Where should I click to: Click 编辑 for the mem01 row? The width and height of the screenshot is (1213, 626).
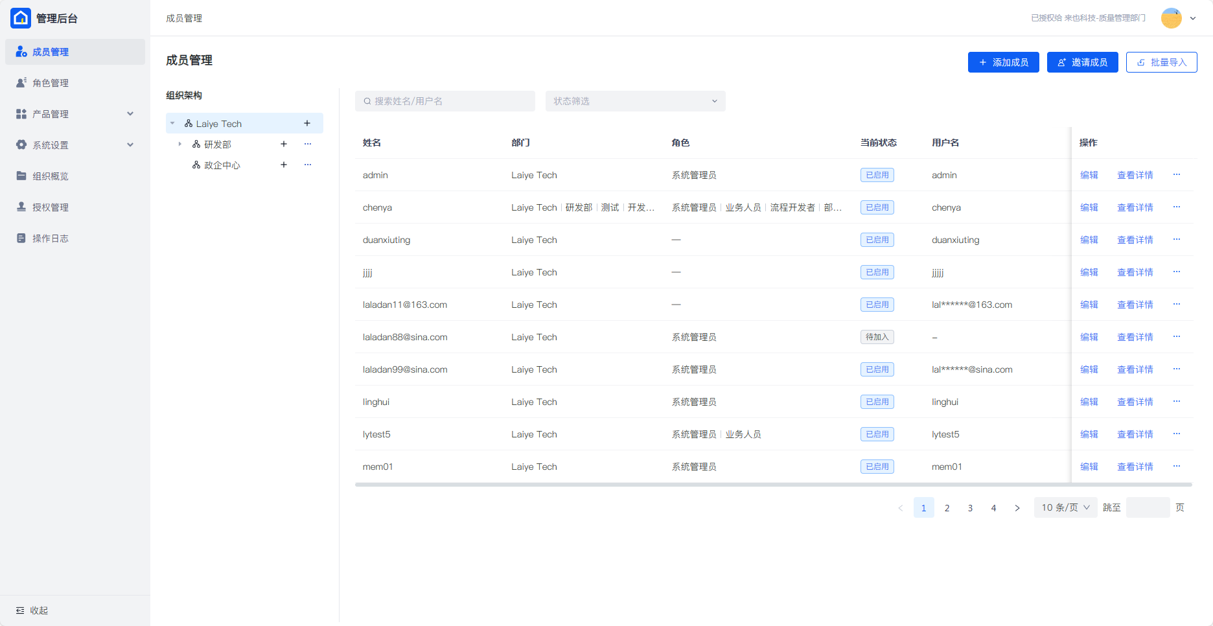[1089, 467]
